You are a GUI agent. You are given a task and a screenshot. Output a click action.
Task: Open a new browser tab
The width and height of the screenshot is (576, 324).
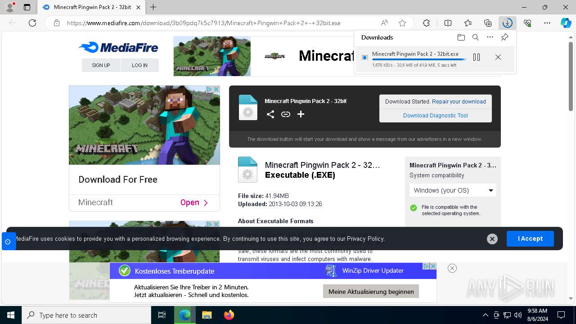(153, 7)
